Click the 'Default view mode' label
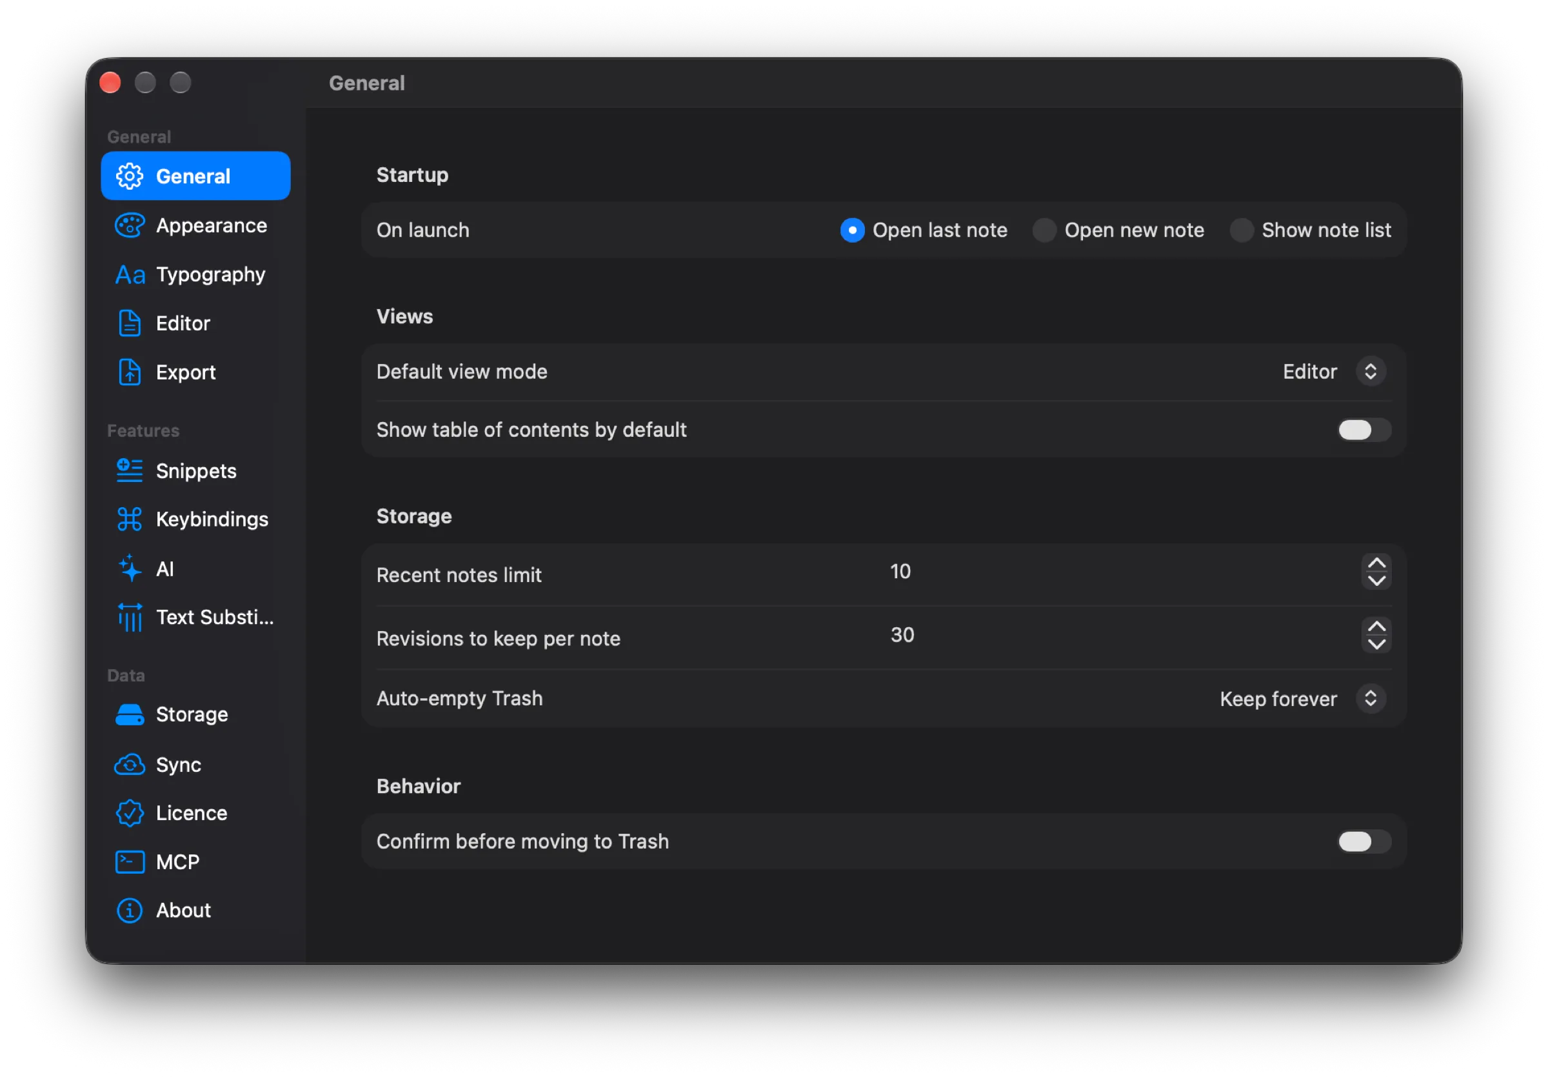Viewport: 1548px width, 1077px height. pyautogui.click(x=462, y=372)
